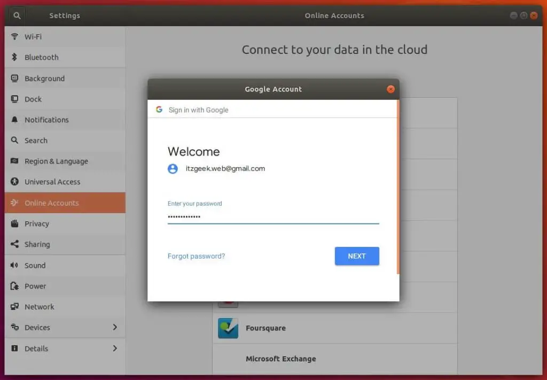Minimize the Settings window

coord(513,15)
